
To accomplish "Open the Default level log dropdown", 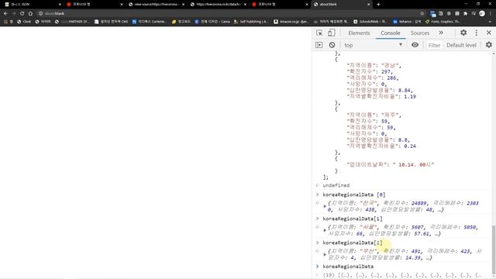I will click(462, 45).
